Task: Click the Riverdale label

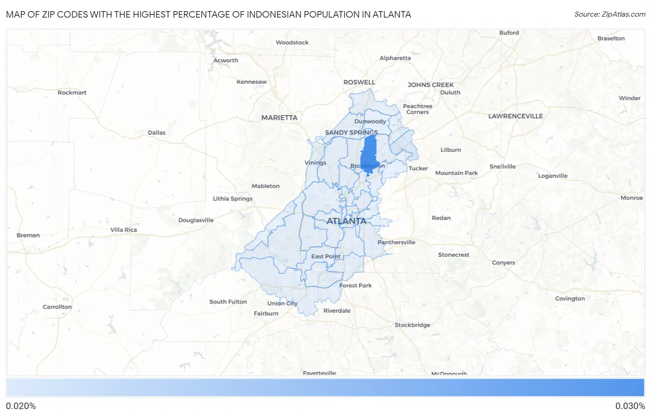Action: tap(337, 311)
